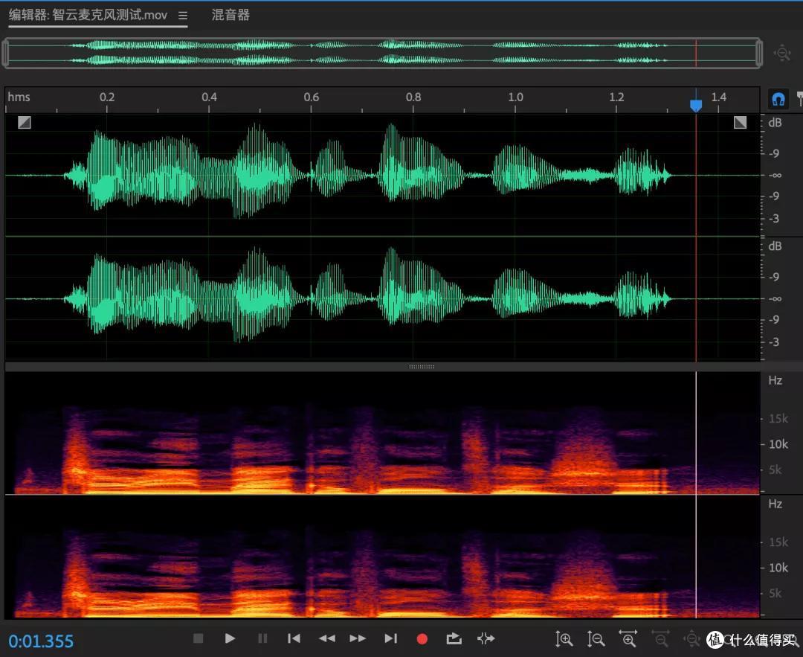Pause playback using the Pause button

262,638
